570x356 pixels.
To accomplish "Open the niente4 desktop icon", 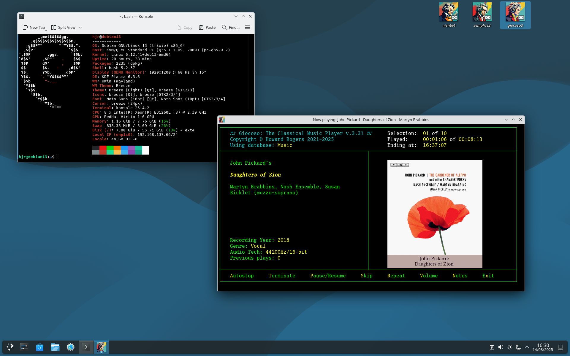I will pyautogui.click(x=449, y=15).
